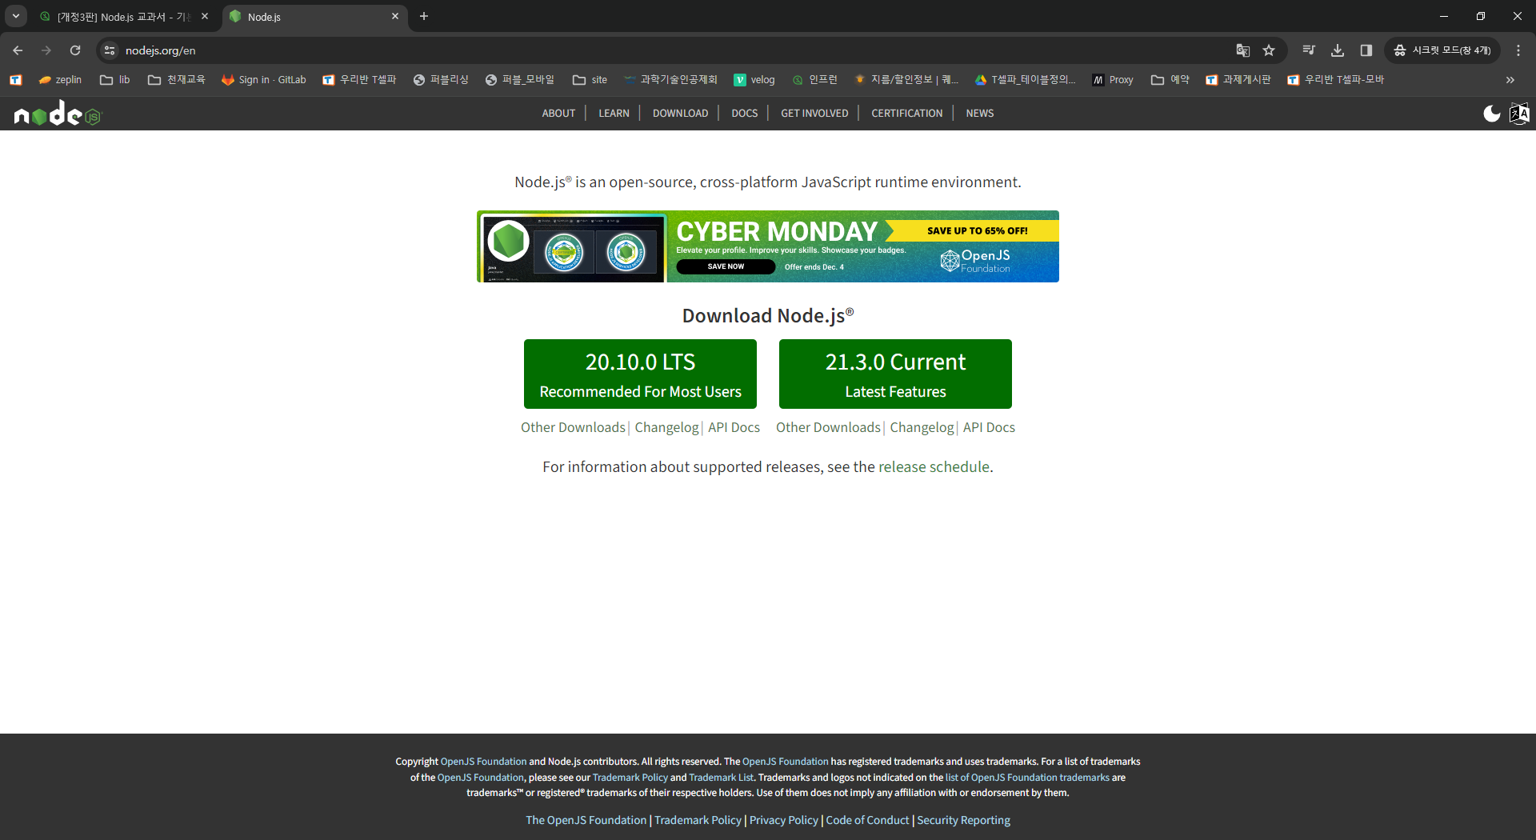Bookmark this page with the star icon
Screen dimensions: 1536x840
[x=1269, y=50]
